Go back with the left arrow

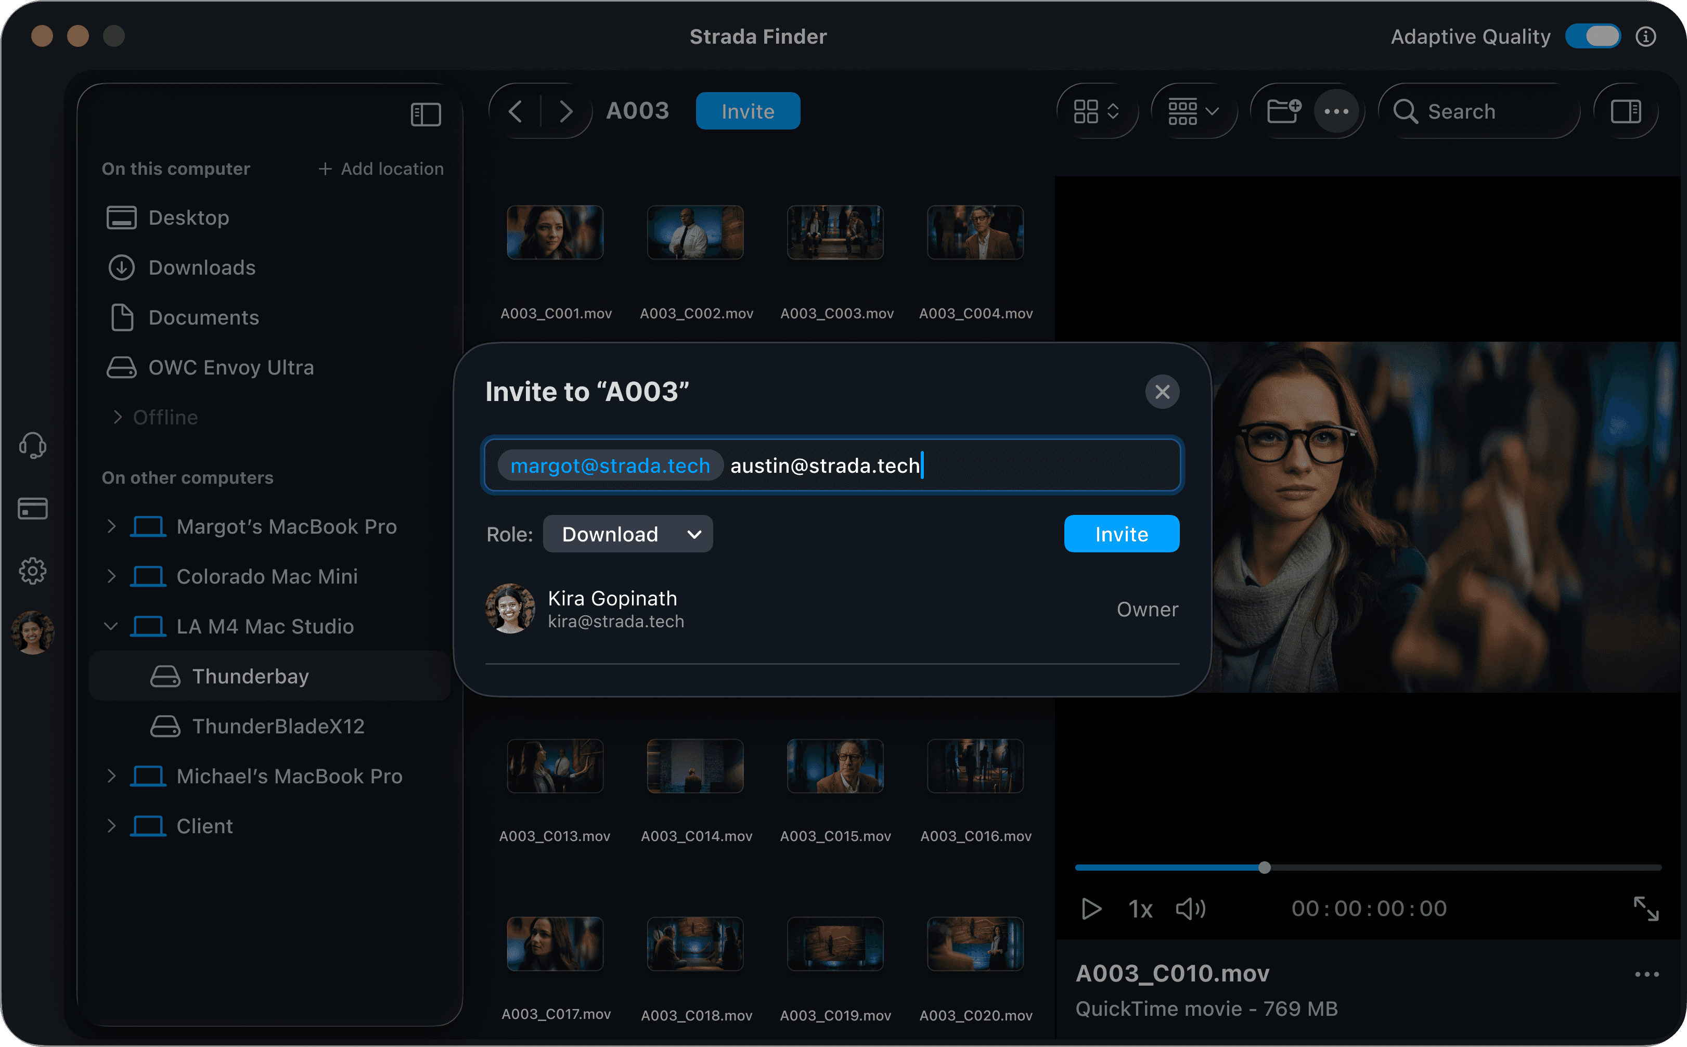(515, 111)
